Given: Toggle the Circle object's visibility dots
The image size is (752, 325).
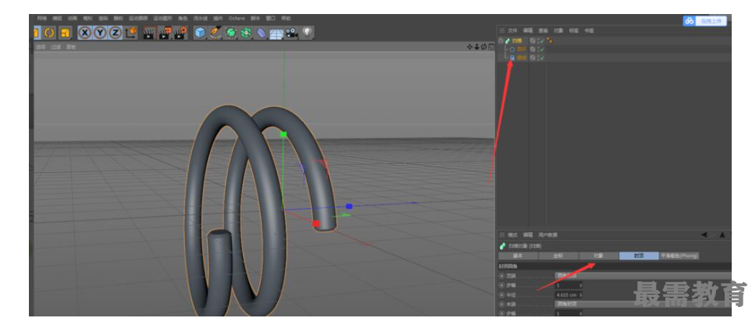Looking at the screenshot, I should (x=537, y=49).
